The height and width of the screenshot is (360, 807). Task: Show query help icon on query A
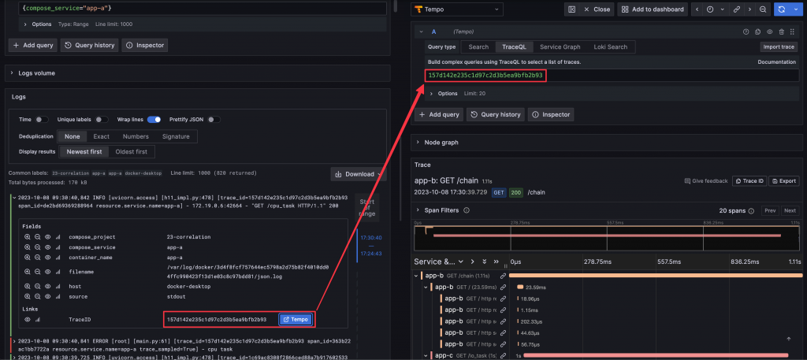pyautogui.click(x=746, y=32)
